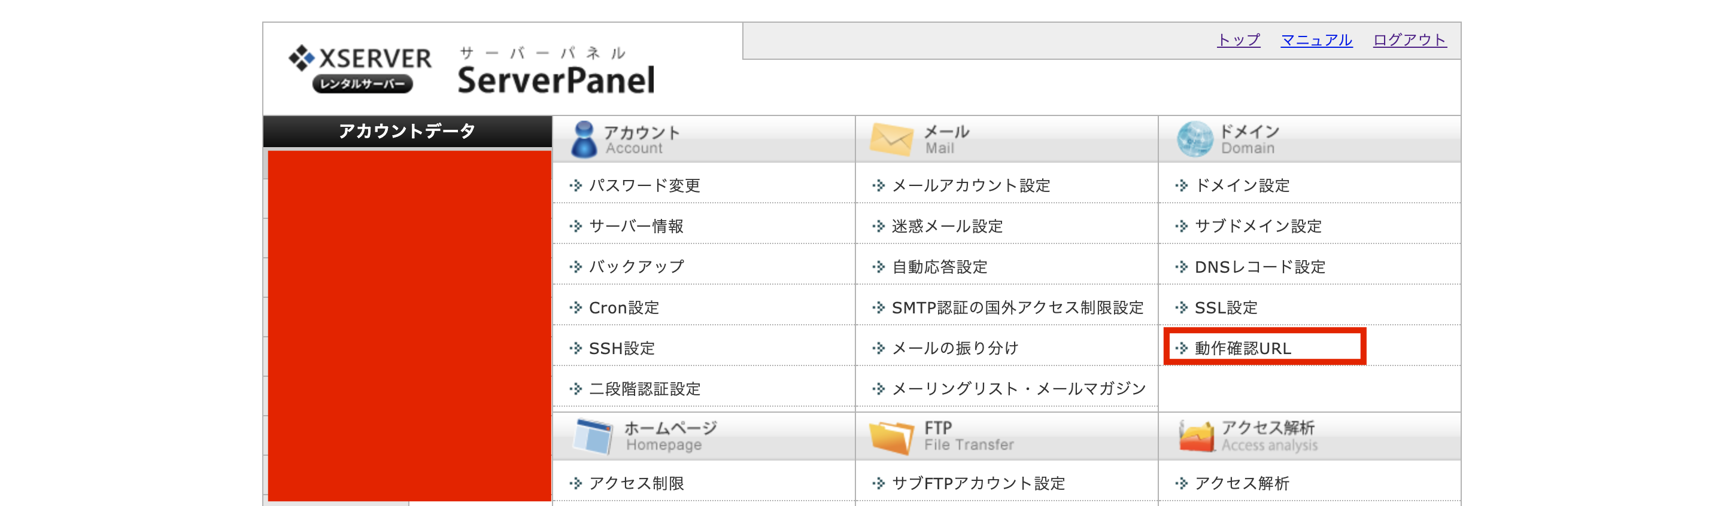This screenshot has width=1724, height=506.
Task: Click the アクセス解析 section header text
Action: [1268, 436]
